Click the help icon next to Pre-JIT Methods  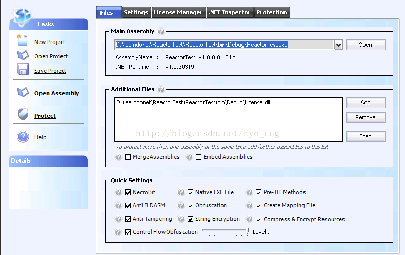[x=249, y=193]
